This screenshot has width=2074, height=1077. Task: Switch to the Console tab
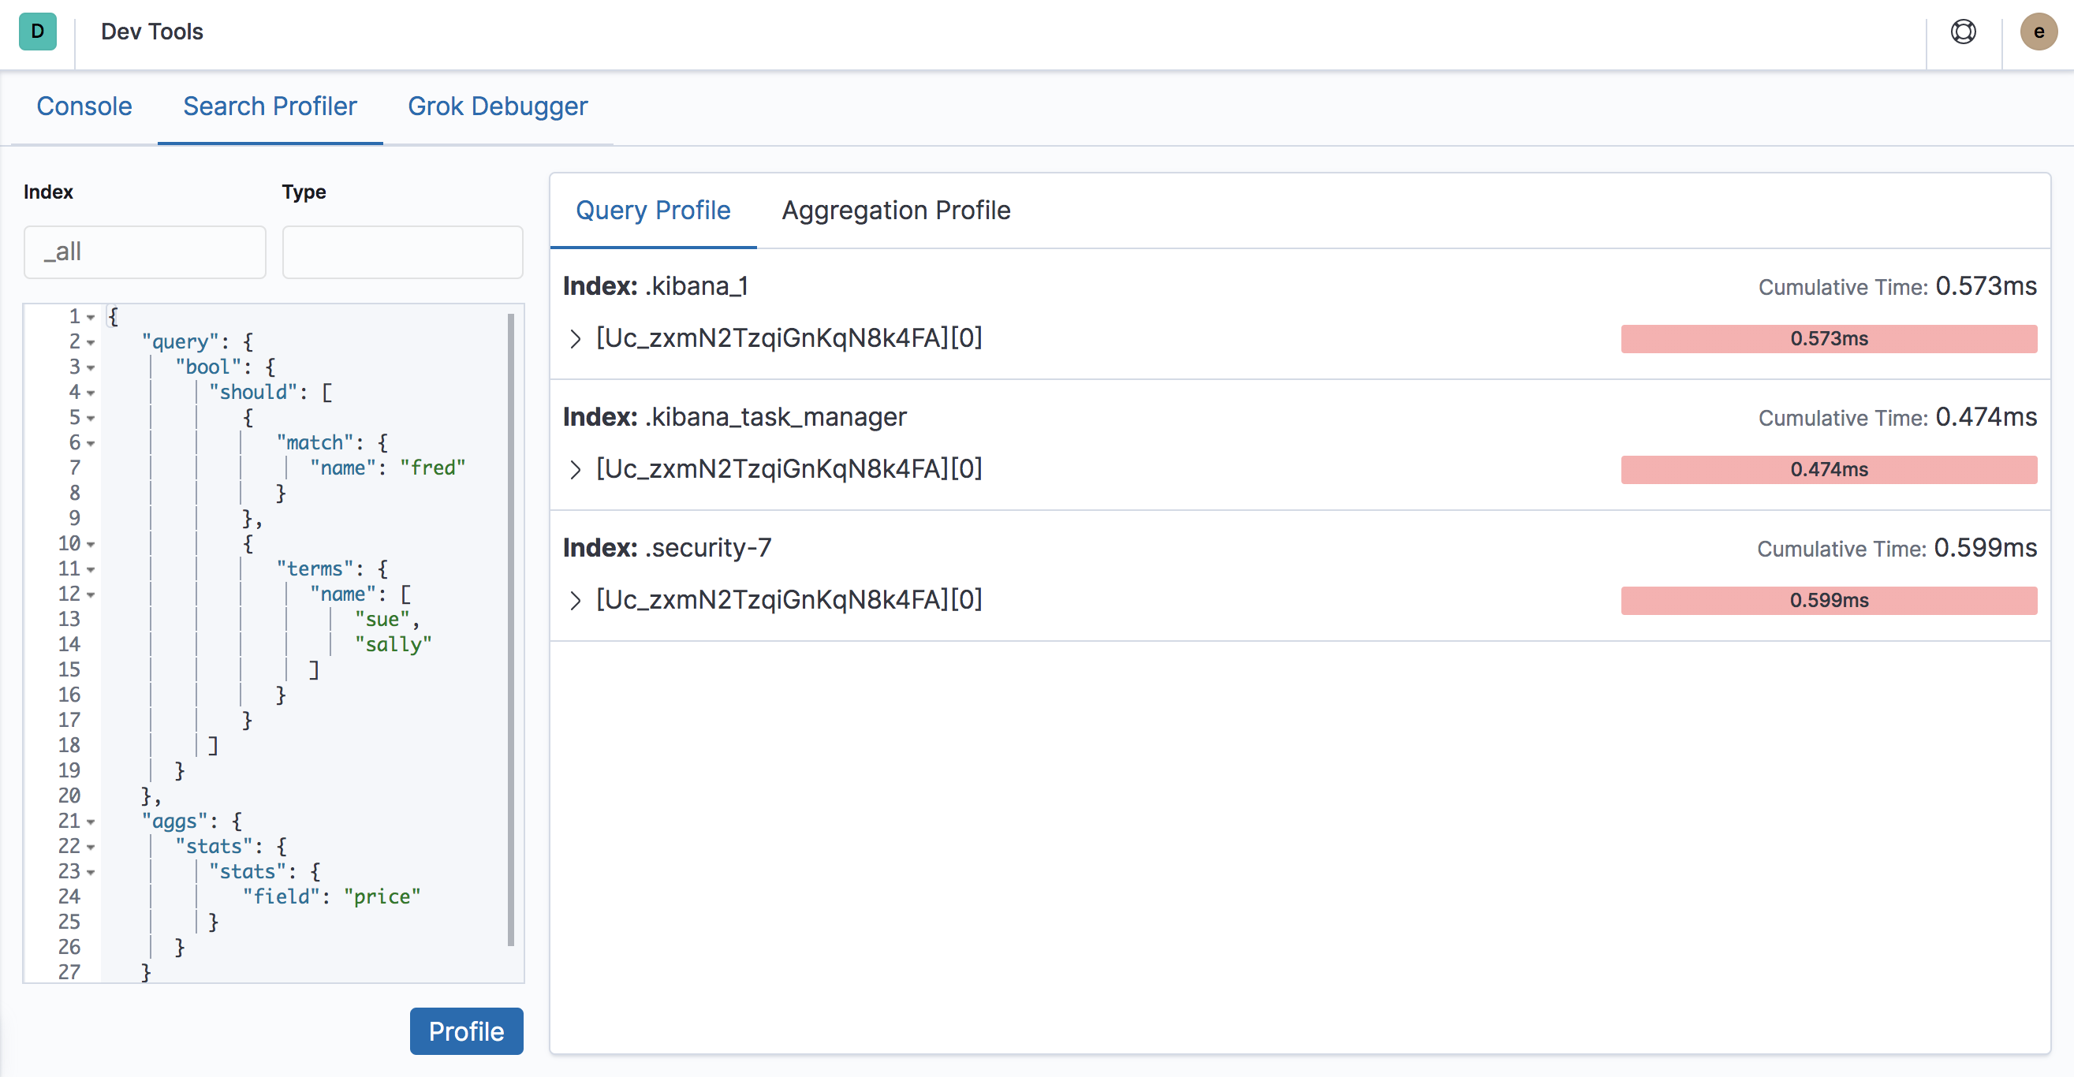(84, 106)
